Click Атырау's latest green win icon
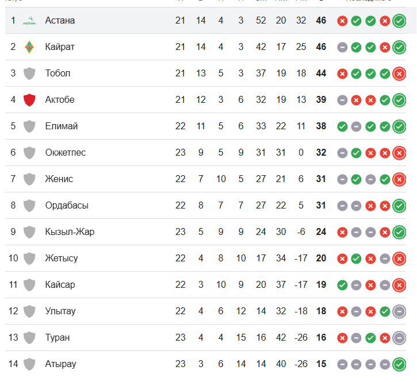The width and height of the screenshot is (417, 382). click(x=399, y=364)
